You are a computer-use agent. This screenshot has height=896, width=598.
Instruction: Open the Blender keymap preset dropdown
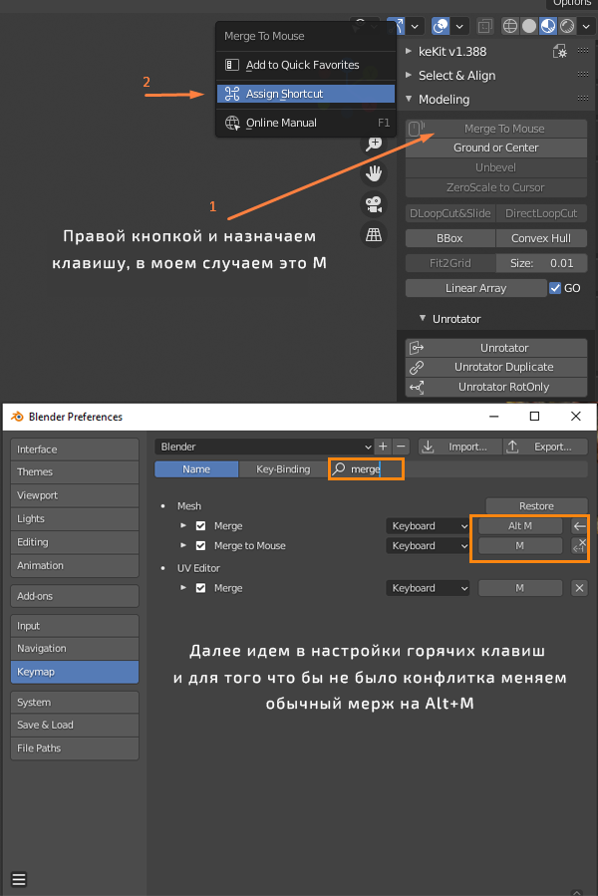[264, 447]
